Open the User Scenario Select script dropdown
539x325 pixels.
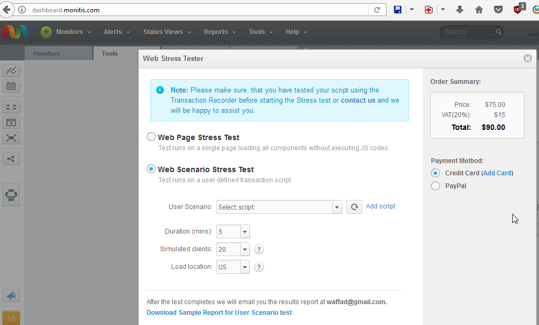(279, 207)
